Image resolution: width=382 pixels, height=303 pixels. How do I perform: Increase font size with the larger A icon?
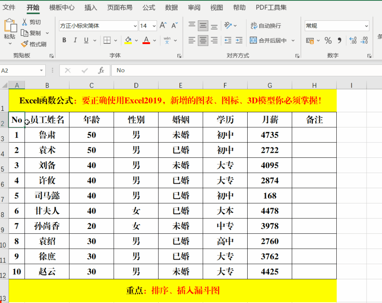coord(163,25)
